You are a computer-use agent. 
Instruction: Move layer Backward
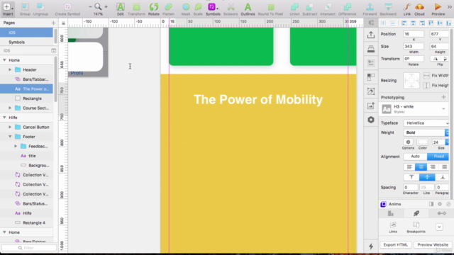coord(388,9)
